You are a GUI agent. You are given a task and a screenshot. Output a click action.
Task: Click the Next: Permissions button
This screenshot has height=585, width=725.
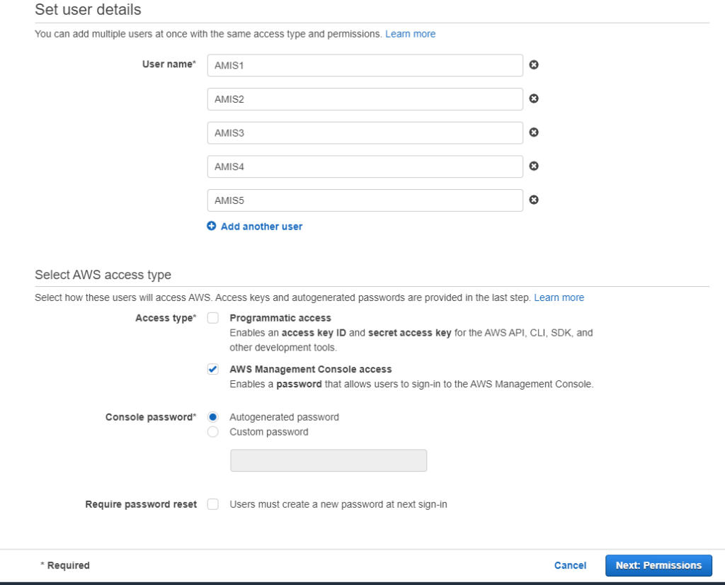coord(658,565)
